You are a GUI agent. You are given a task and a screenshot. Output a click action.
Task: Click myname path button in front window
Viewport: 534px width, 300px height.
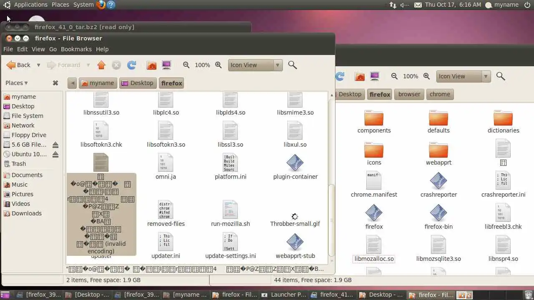[98, 83]
